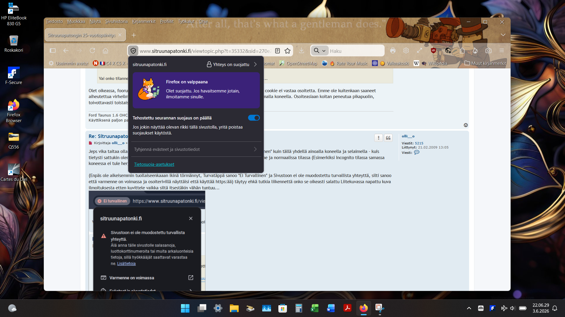Click olli__o's post count 5215
The width and height of the screenshot is (565, 317).
[419, 143]
